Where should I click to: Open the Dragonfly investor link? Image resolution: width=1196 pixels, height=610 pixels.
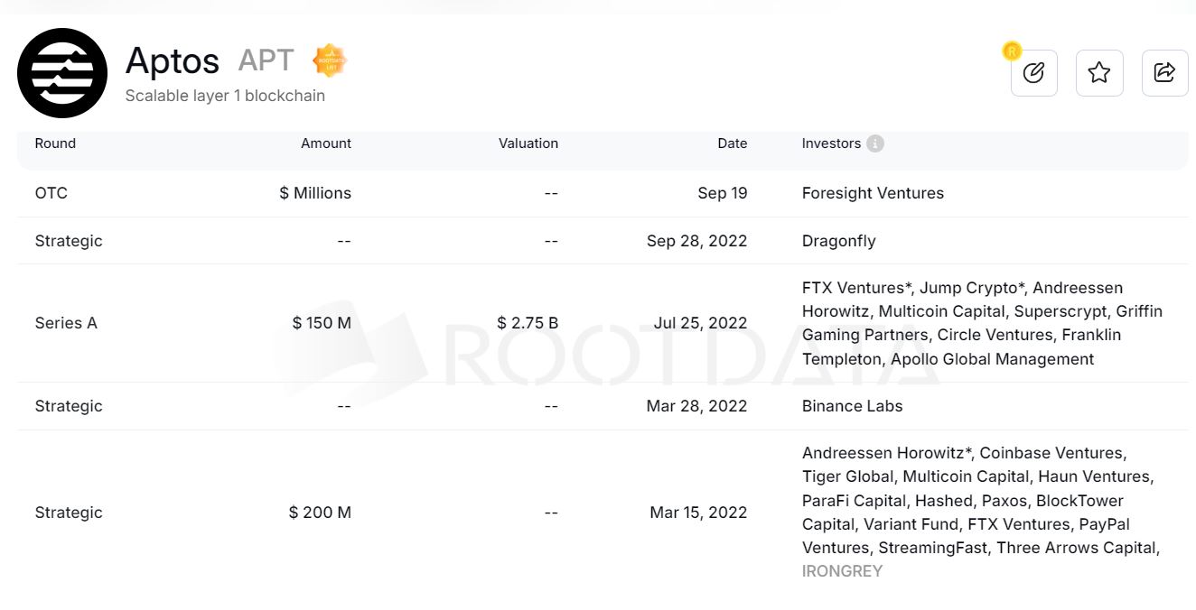click(x=838, y=241)
